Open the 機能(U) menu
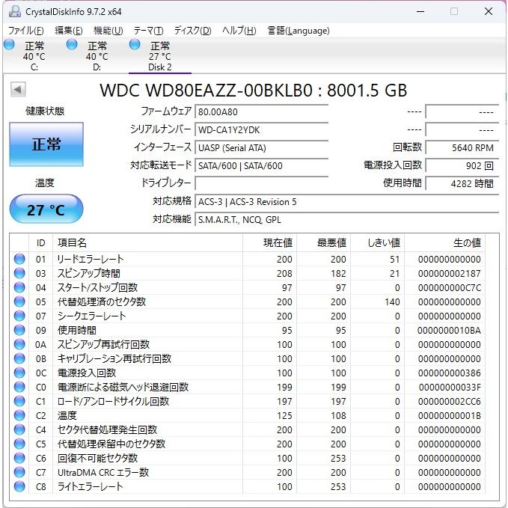Screen dimensions: 508x508 coord(108,31)
